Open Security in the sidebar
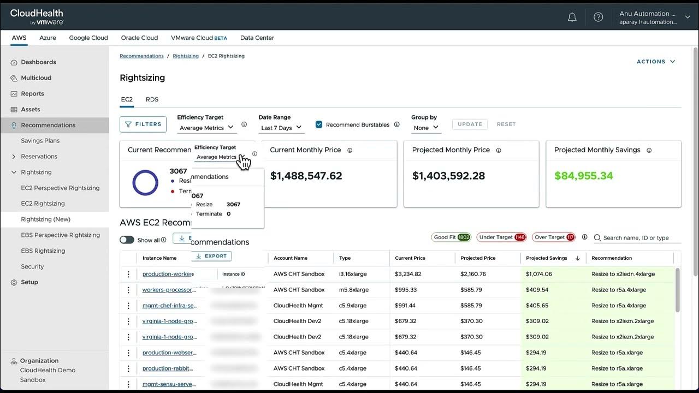This screenshot has width=699, height=393. pyautogui.click(x=32, y=267)
